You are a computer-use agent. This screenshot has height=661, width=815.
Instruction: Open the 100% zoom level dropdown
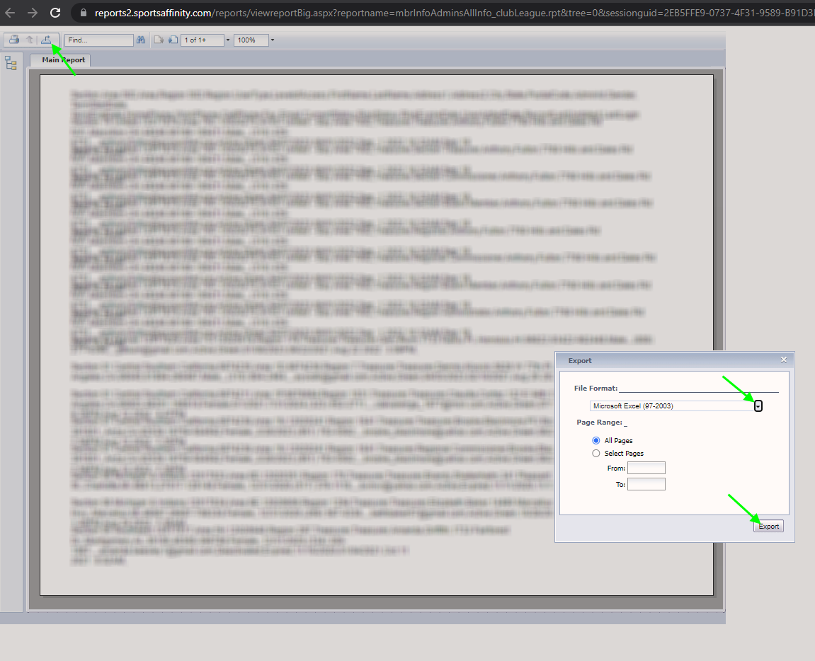tap(273, 40)
